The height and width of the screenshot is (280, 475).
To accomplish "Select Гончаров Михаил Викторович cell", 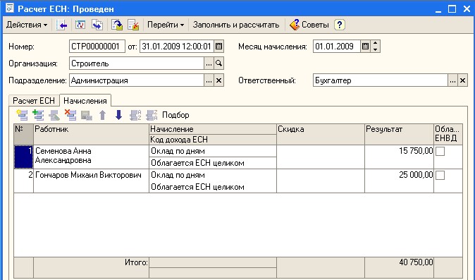I will coord(91,181).
